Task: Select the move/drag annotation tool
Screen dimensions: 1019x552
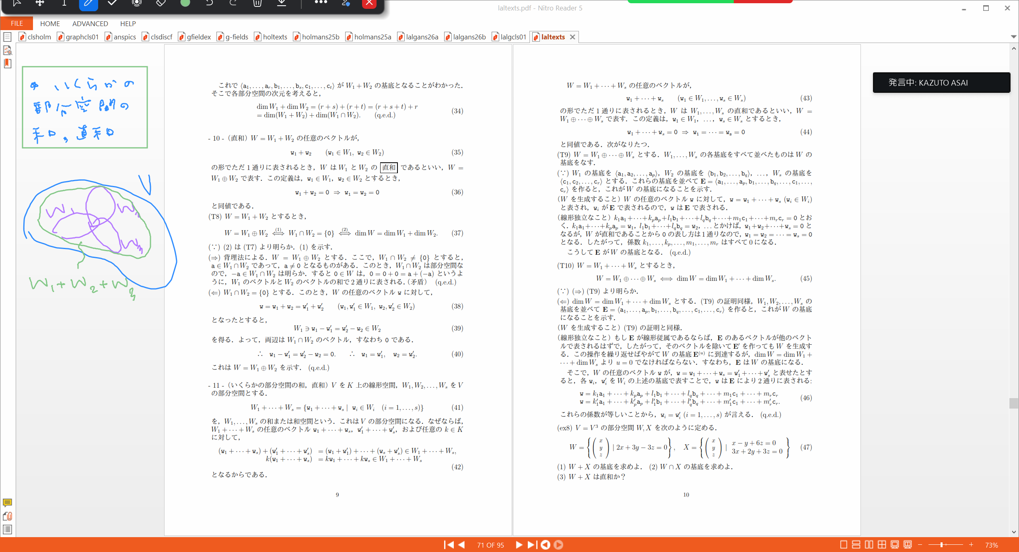Action: click(40, 3)
